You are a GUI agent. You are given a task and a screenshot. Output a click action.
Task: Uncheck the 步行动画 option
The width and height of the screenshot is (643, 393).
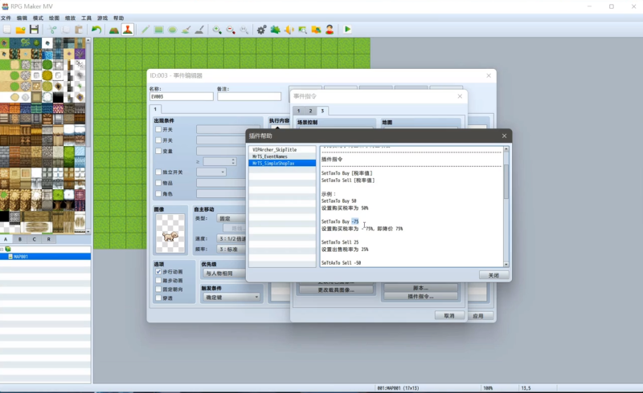pyautogui.click(x=158, y=271)
